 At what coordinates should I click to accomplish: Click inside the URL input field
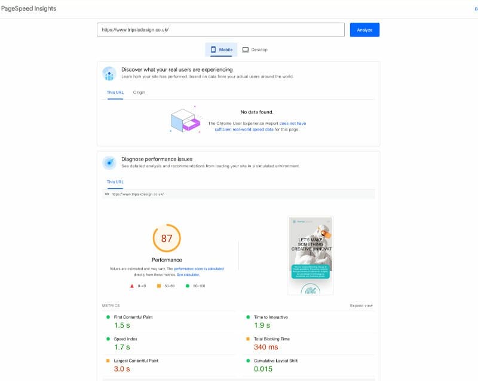pyautogui.click(x=221, y=29)
